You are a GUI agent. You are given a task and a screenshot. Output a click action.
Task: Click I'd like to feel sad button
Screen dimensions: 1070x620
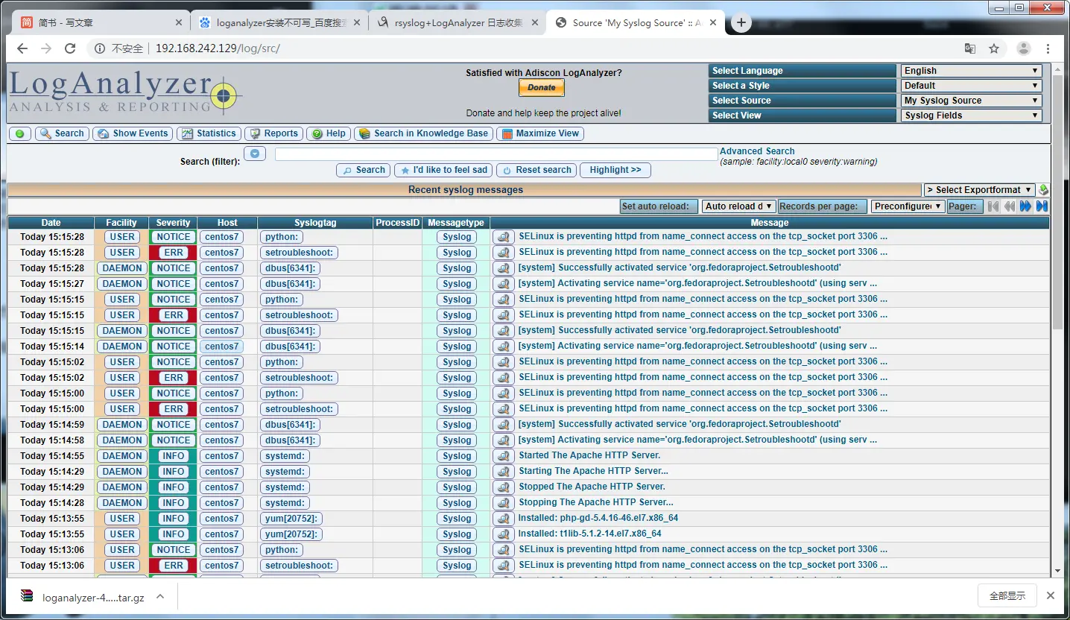(x=443, y=170)
